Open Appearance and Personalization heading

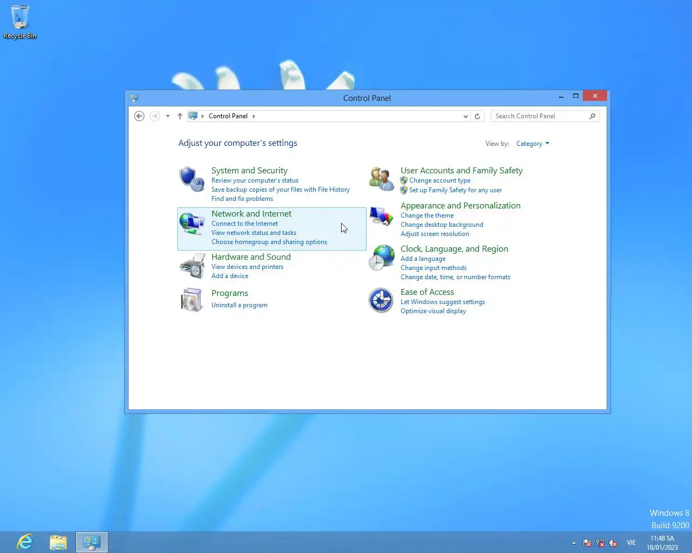click(x=461, y=206)
